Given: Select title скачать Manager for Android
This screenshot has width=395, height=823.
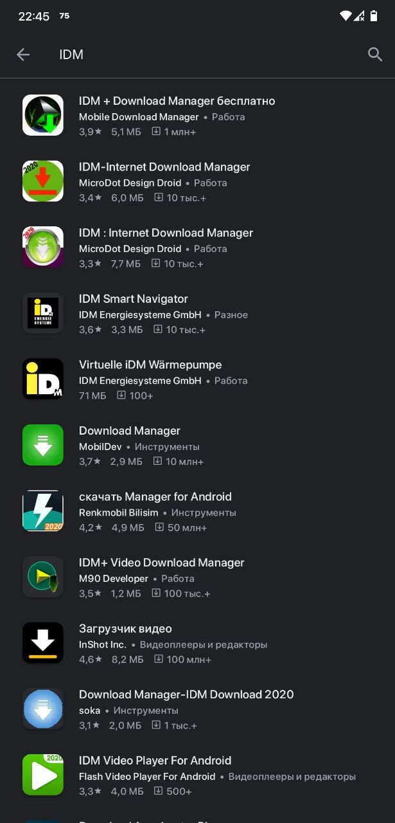Looking at the screenshot, I should point(155,496).
